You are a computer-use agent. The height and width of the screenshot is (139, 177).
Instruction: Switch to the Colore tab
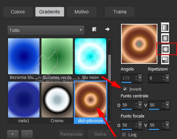click(18, 12)
